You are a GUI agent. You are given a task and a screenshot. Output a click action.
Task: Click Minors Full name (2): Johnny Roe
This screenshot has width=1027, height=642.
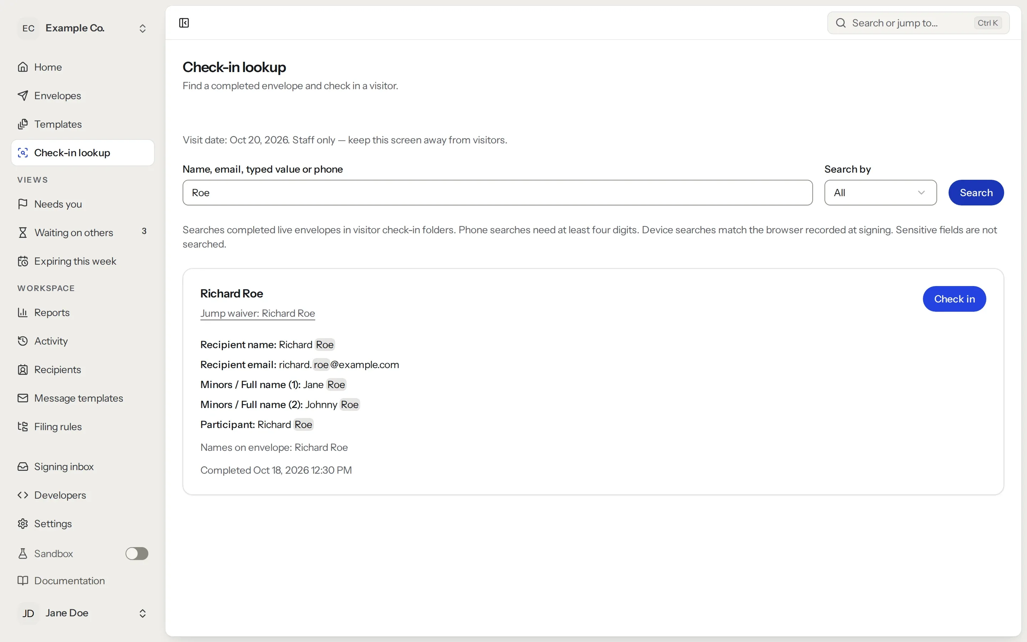click(280, 405)
